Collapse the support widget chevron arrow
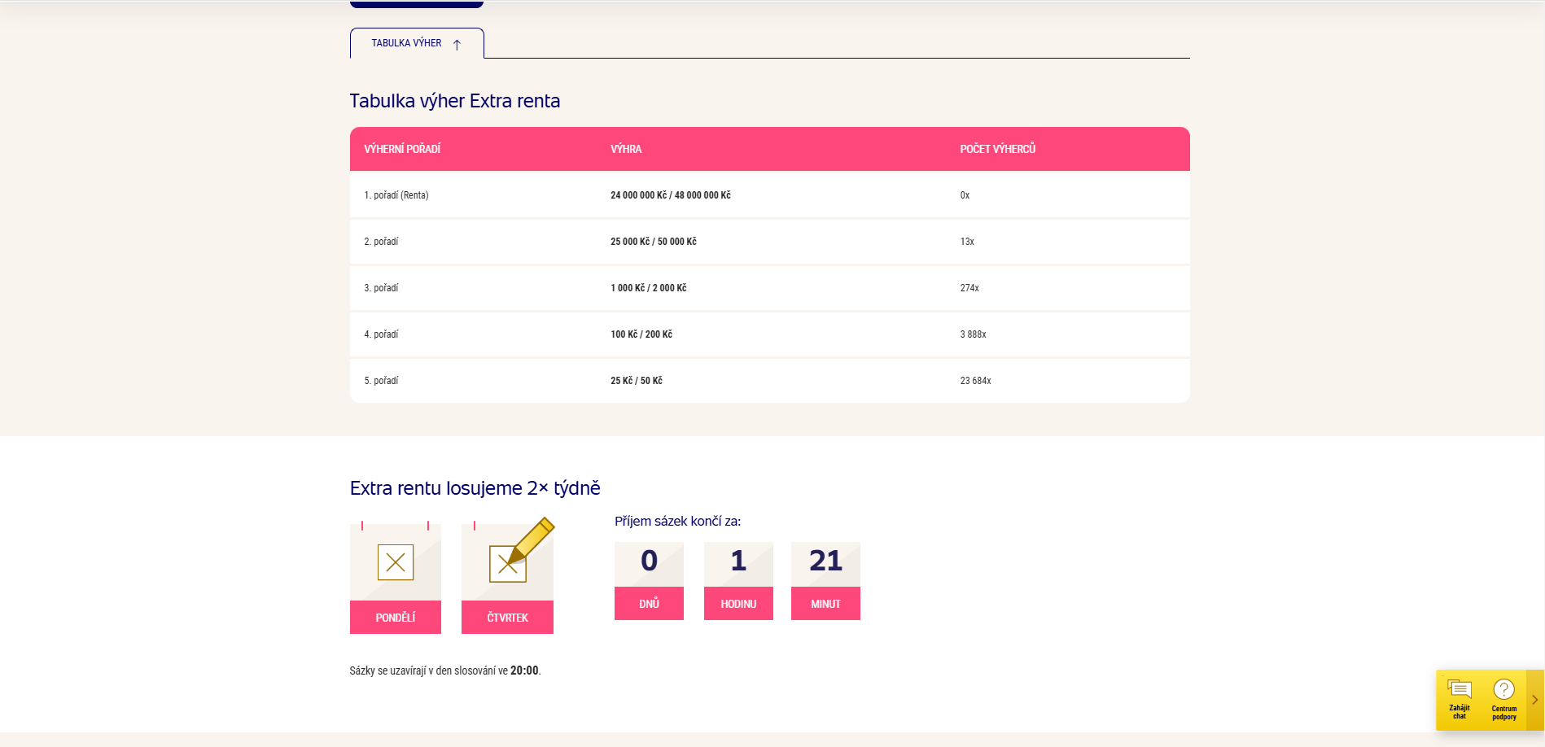Screen dimensions: 1545x747 [1535, 700]
